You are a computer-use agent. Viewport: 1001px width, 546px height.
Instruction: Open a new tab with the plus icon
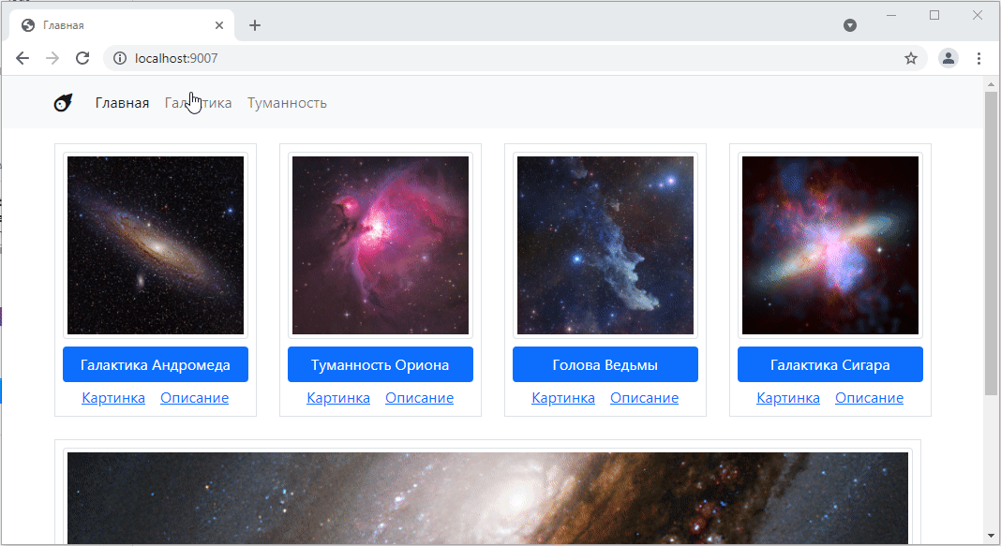(255, 25)
